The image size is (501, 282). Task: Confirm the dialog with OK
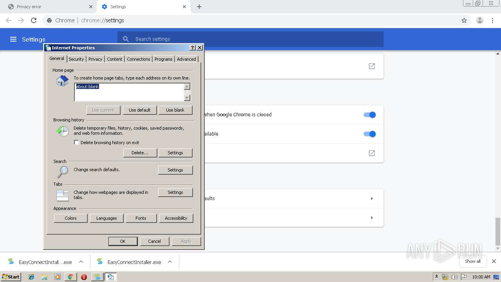click(123, 241)
